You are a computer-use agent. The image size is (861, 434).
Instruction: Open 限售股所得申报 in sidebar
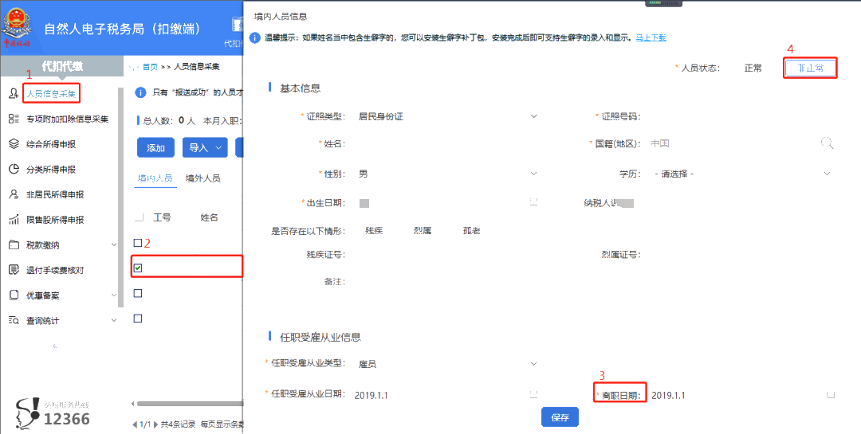pos(55,220)
